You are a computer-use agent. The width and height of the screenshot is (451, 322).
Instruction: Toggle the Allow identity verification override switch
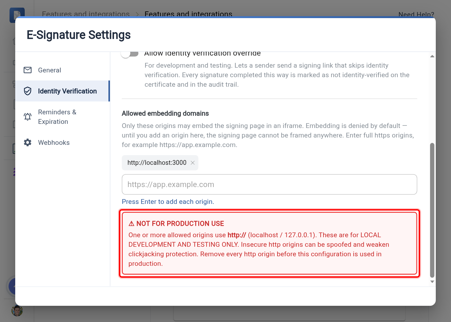pyautogui.click(x=130, y=54)
